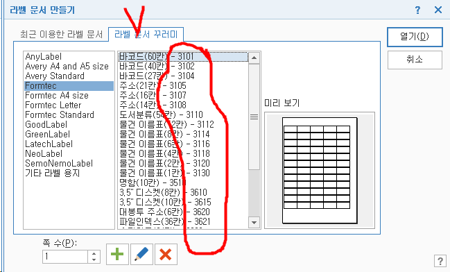Click the label list scroll down arrow
450x272 pixels.
coord(254,222)
